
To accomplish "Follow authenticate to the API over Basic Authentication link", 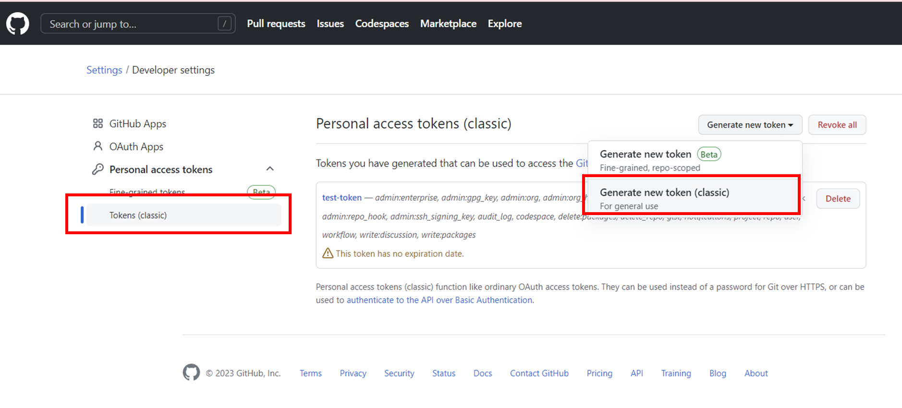I will pos(439,300).
